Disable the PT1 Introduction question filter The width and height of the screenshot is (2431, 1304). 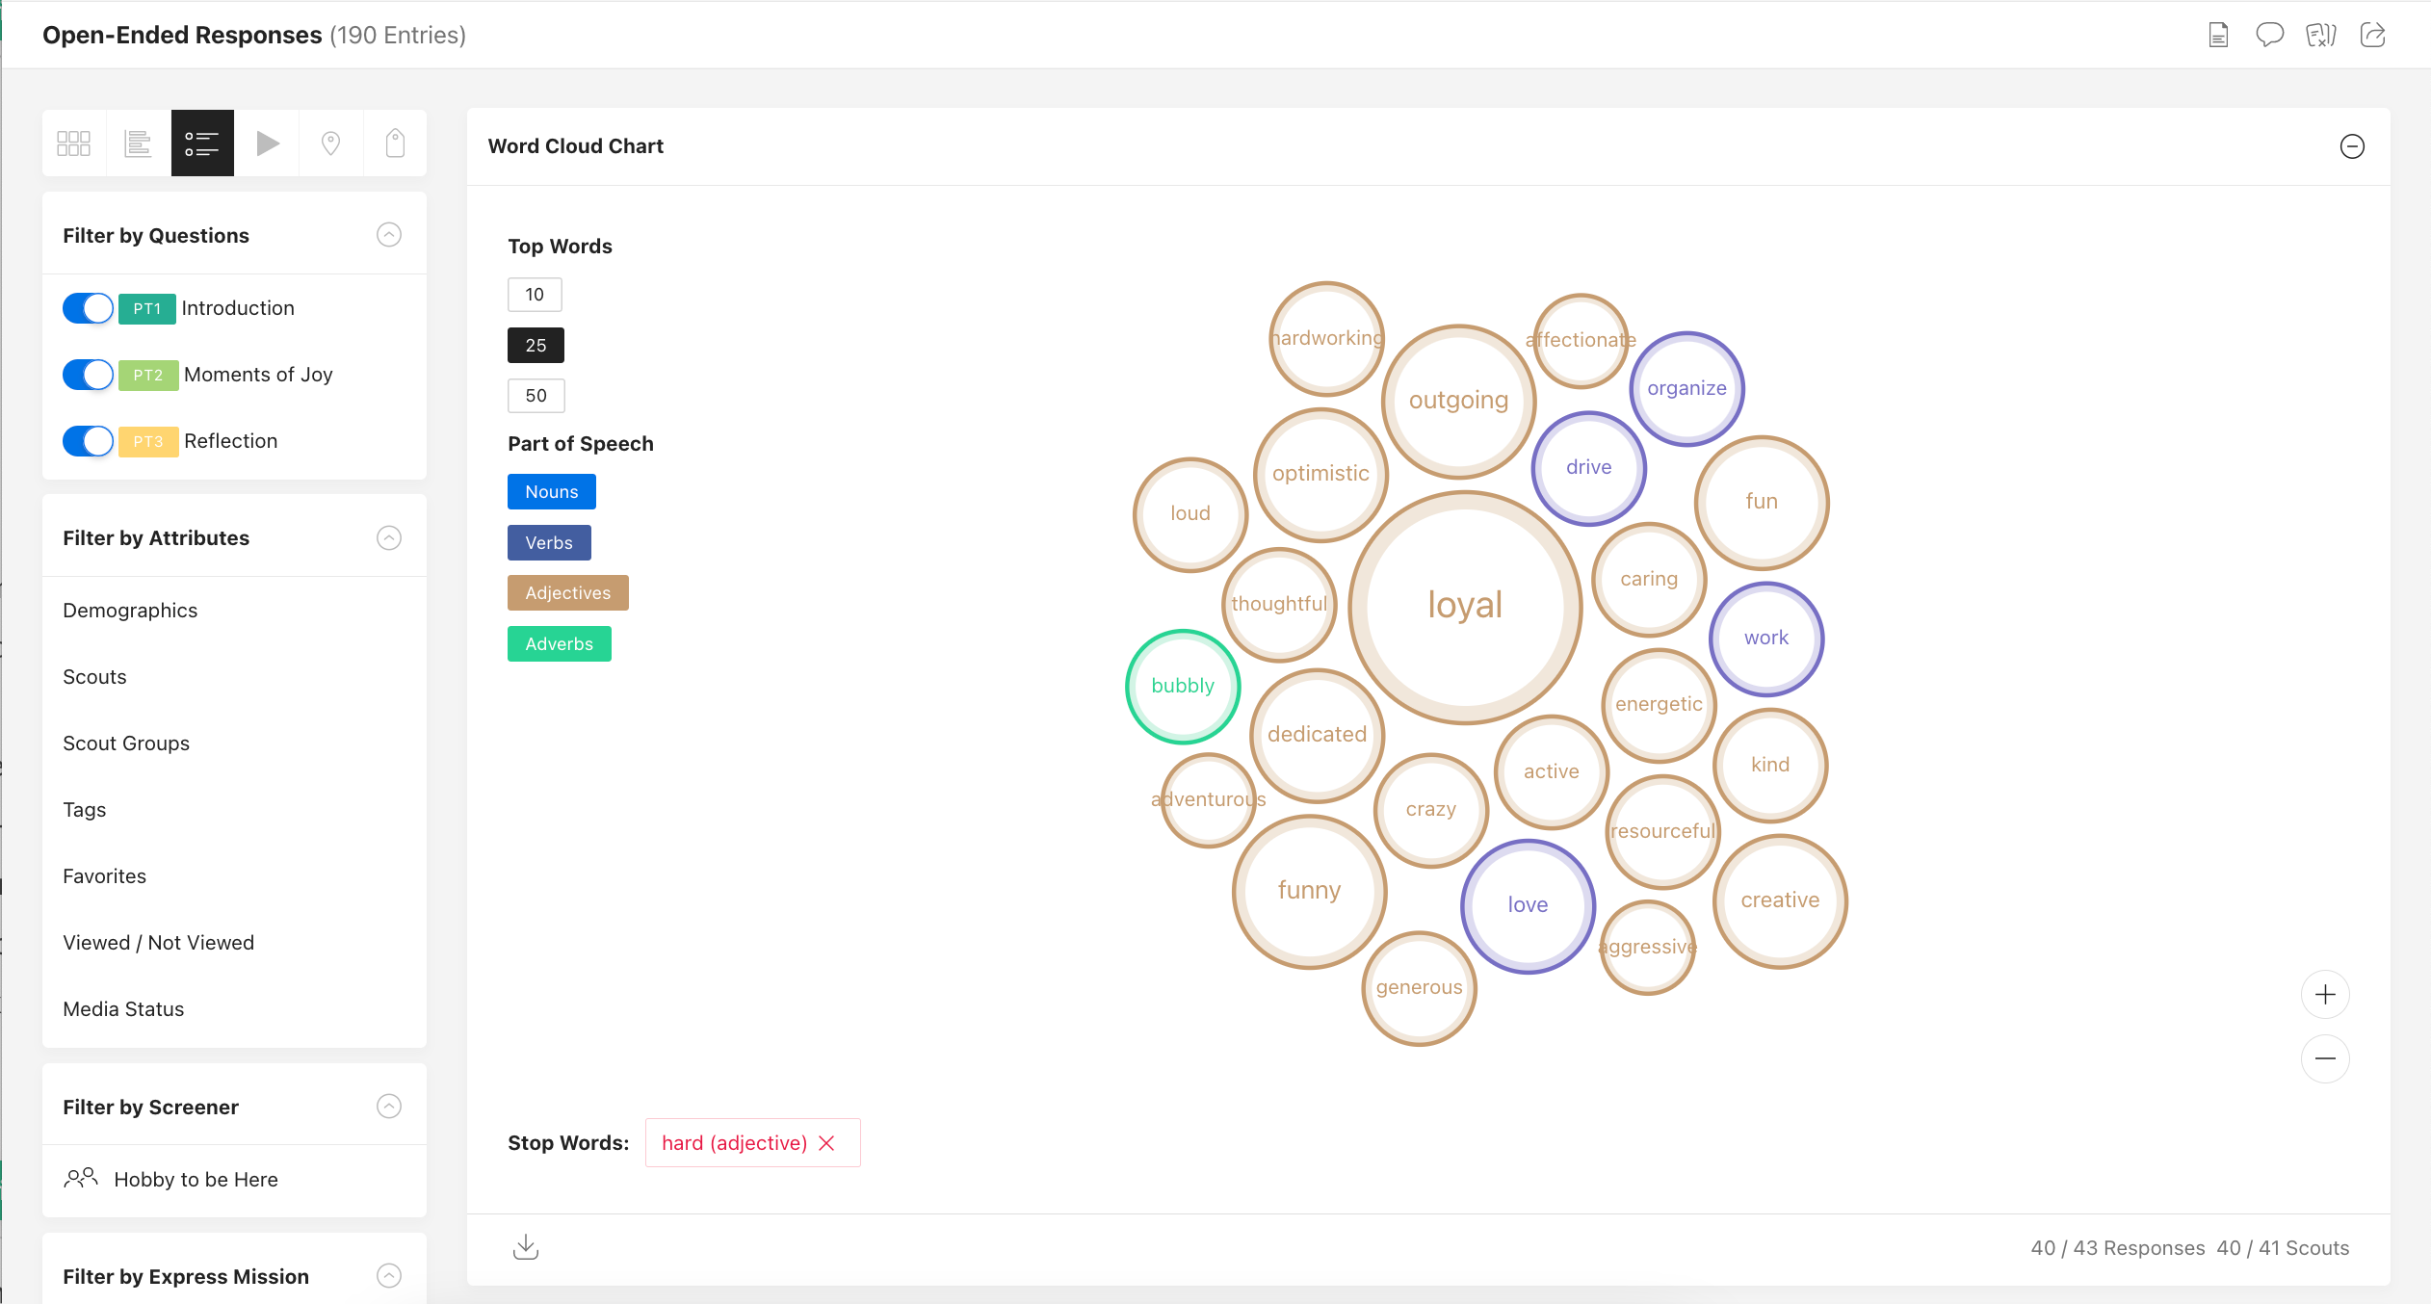point(87,308)
